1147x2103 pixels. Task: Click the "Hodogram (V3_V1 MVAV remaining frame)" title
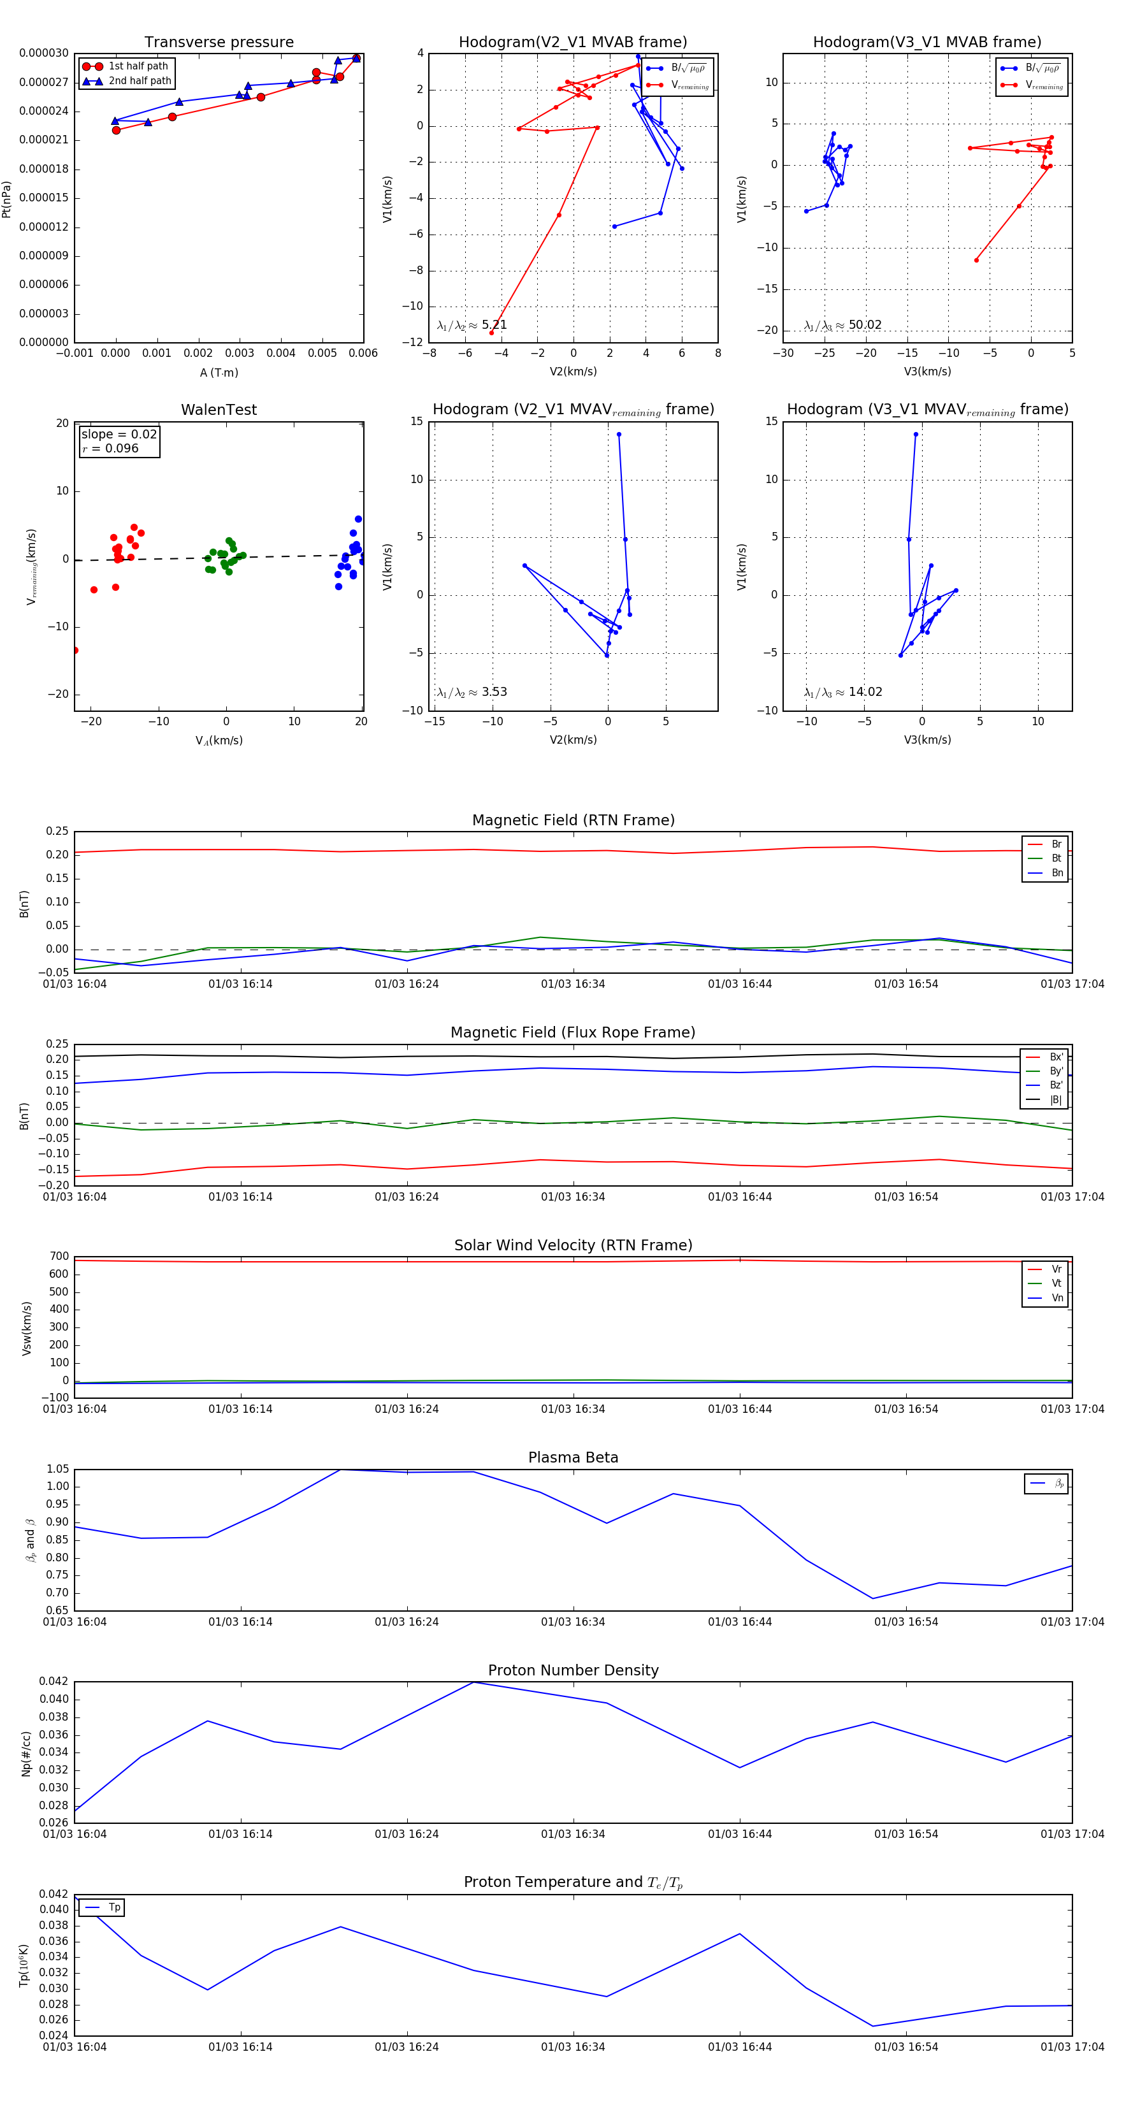tap(927, 410)
